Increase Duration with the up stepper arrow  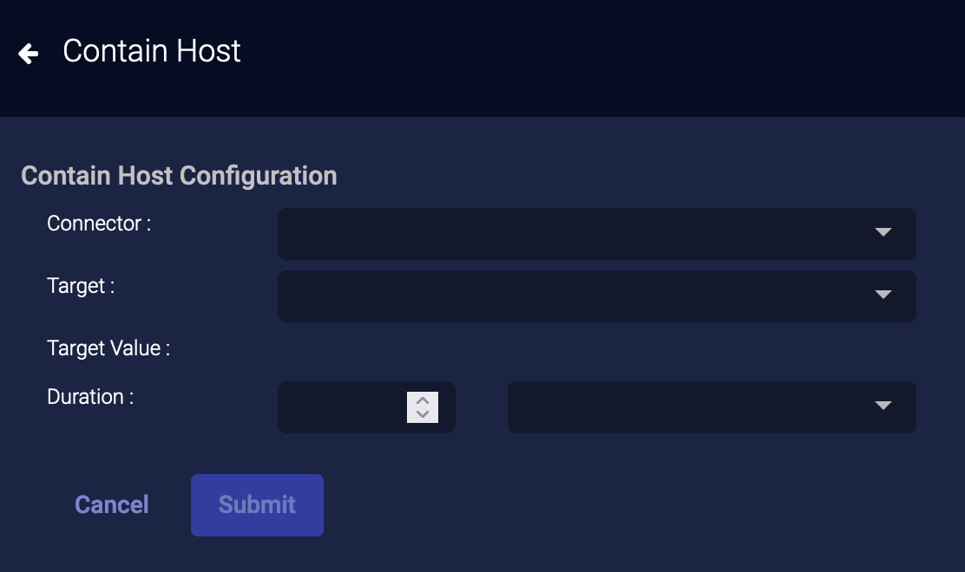(423, 400)
